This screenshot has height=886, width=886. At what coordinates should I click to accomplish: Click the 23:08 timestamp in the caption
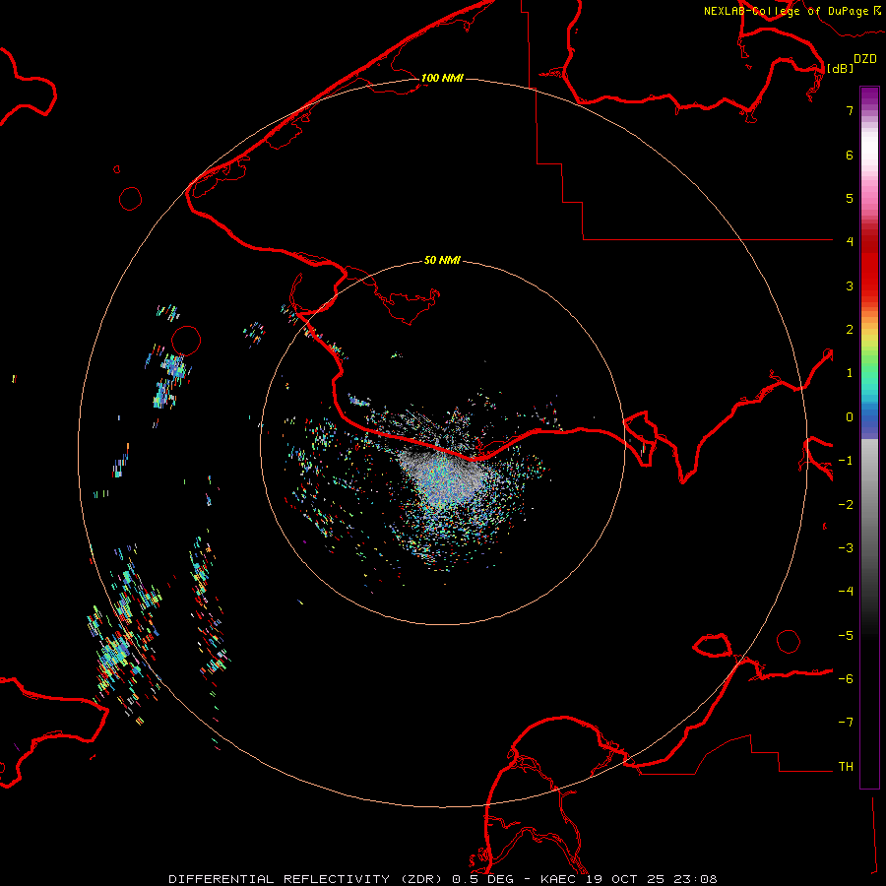pyautogui.click(x=698, y=879)
